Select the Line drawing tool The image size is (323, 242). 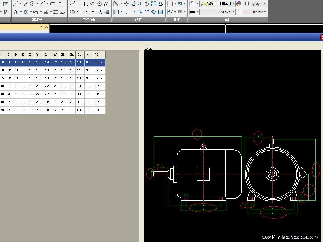(16, 4)
